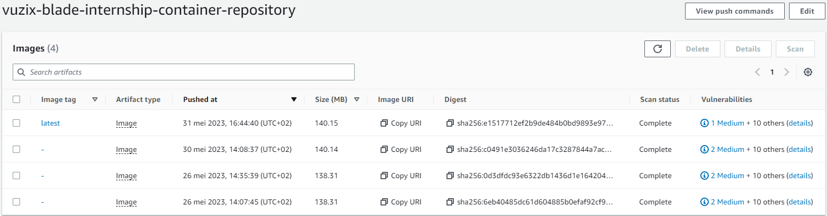Click the Image URI column header
Screen dimensions: 827x216
point(396,99)
